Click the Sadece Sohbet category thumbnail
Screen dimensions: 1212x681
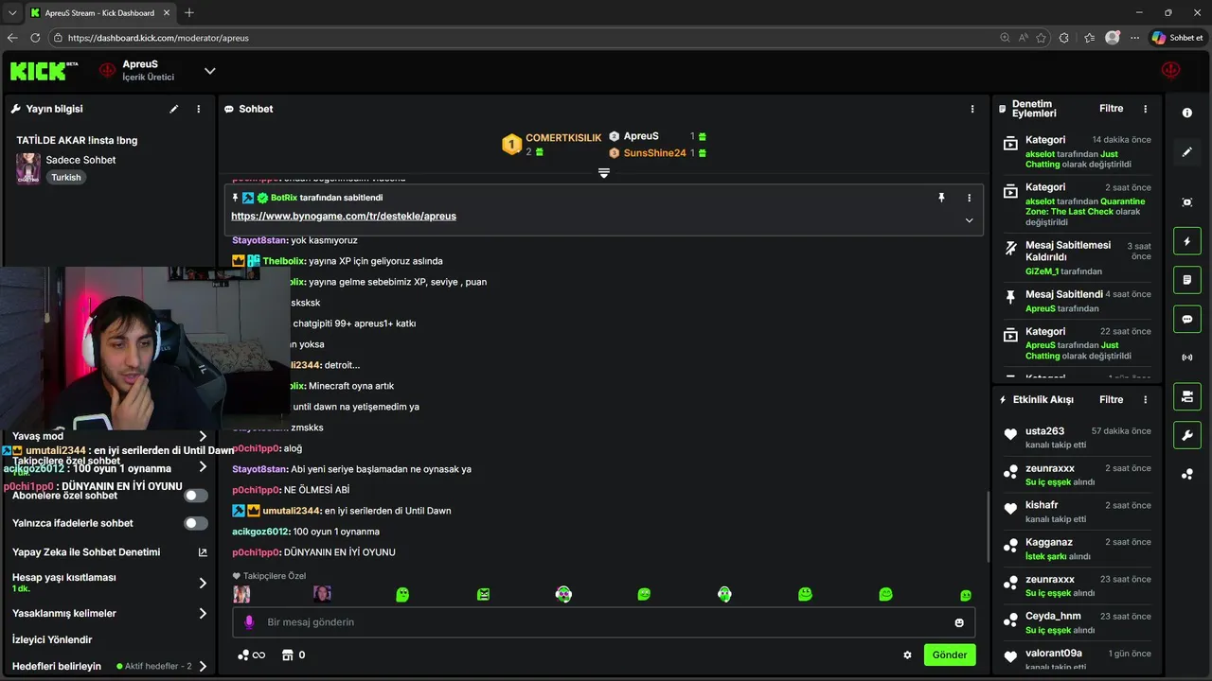[x=28, y=168]
